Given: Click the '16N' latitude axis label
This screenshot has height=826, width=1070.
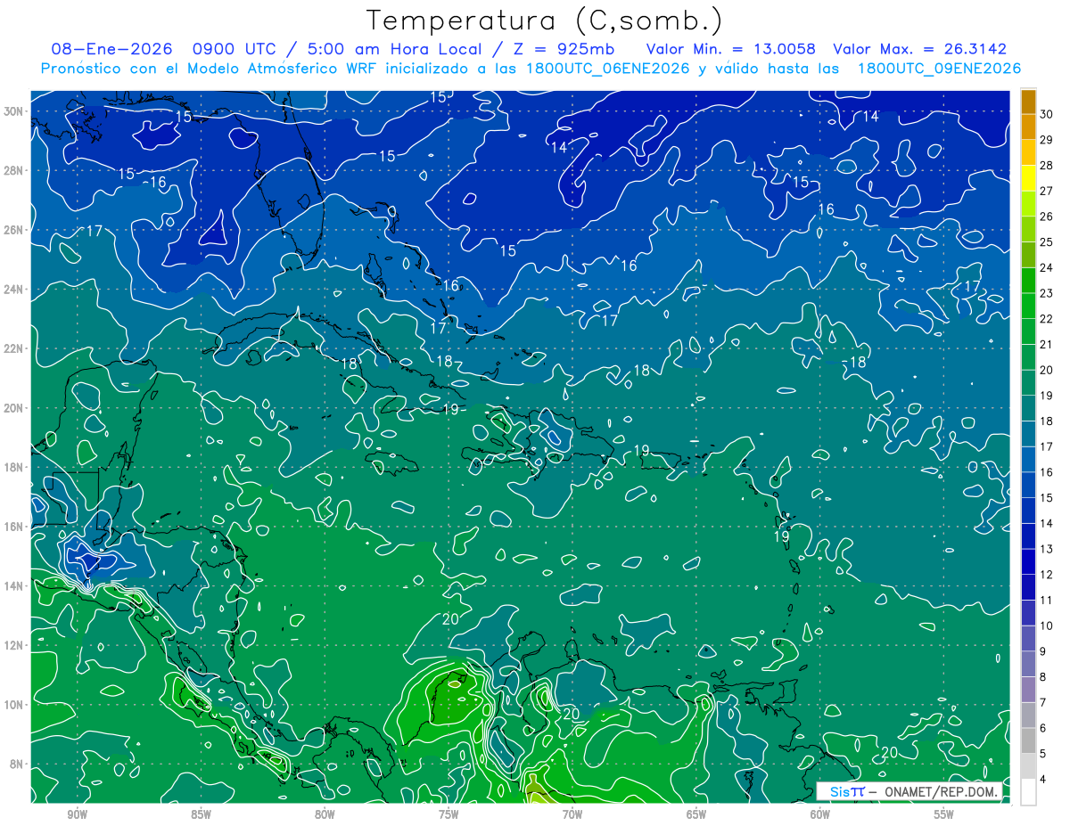Looking at the screenshot, I should [13, 527].
